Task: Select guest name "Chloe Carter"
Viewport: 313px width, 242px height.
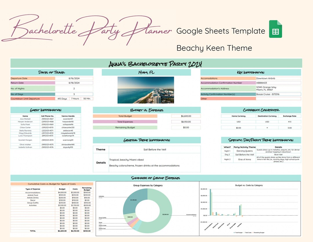Action: (x=25, y=127)
